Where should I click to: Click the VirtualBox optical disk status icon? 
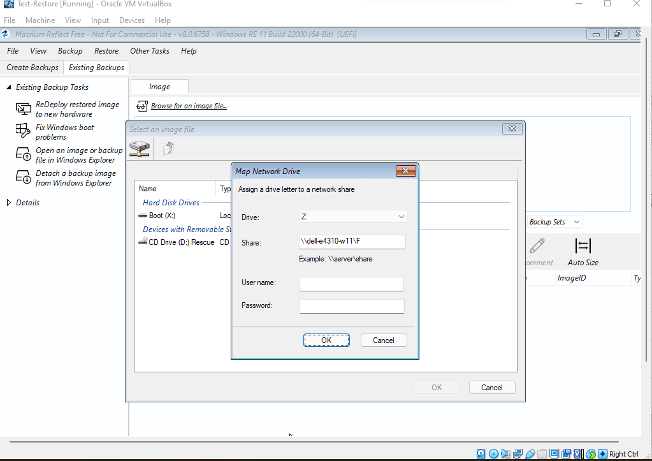pyautogui.click(x=493, y=453)
